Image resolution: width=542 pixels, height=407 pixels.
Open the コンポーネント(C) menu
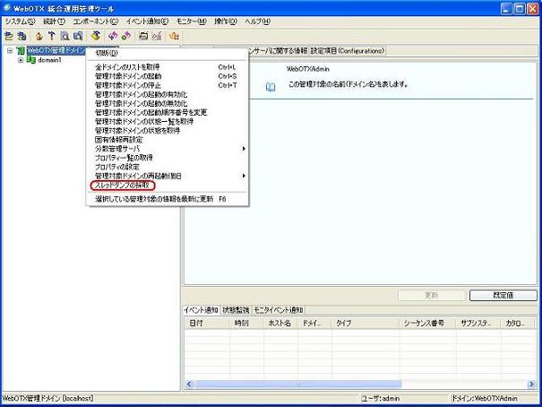point(95,22)
